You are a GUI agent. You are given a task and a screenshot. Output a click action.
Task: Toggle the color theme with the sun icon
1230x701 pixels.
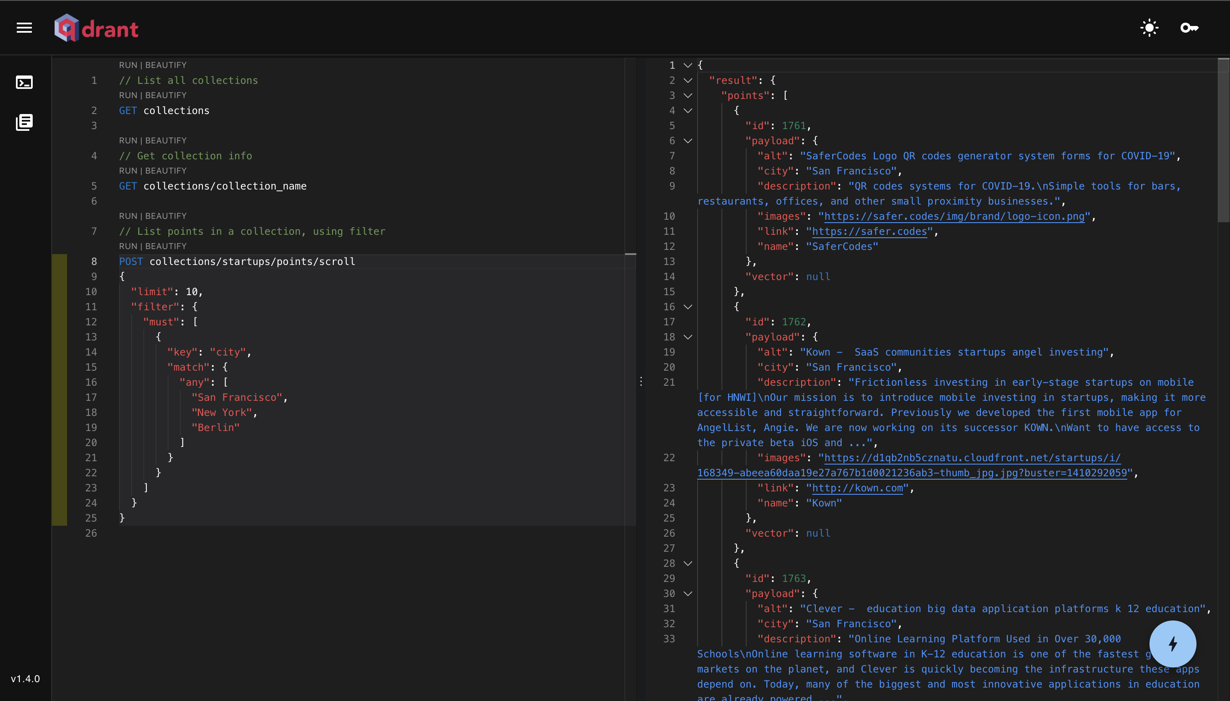tap(1150, 27)
